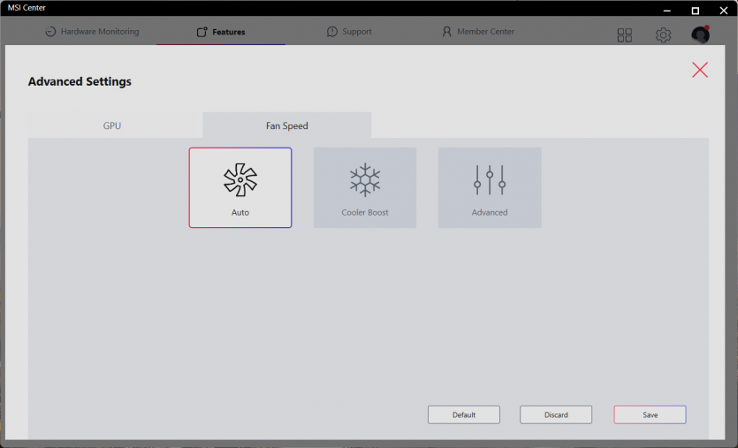
Task: Go to Hardware Monitoring section
Action: coord(92,32)
